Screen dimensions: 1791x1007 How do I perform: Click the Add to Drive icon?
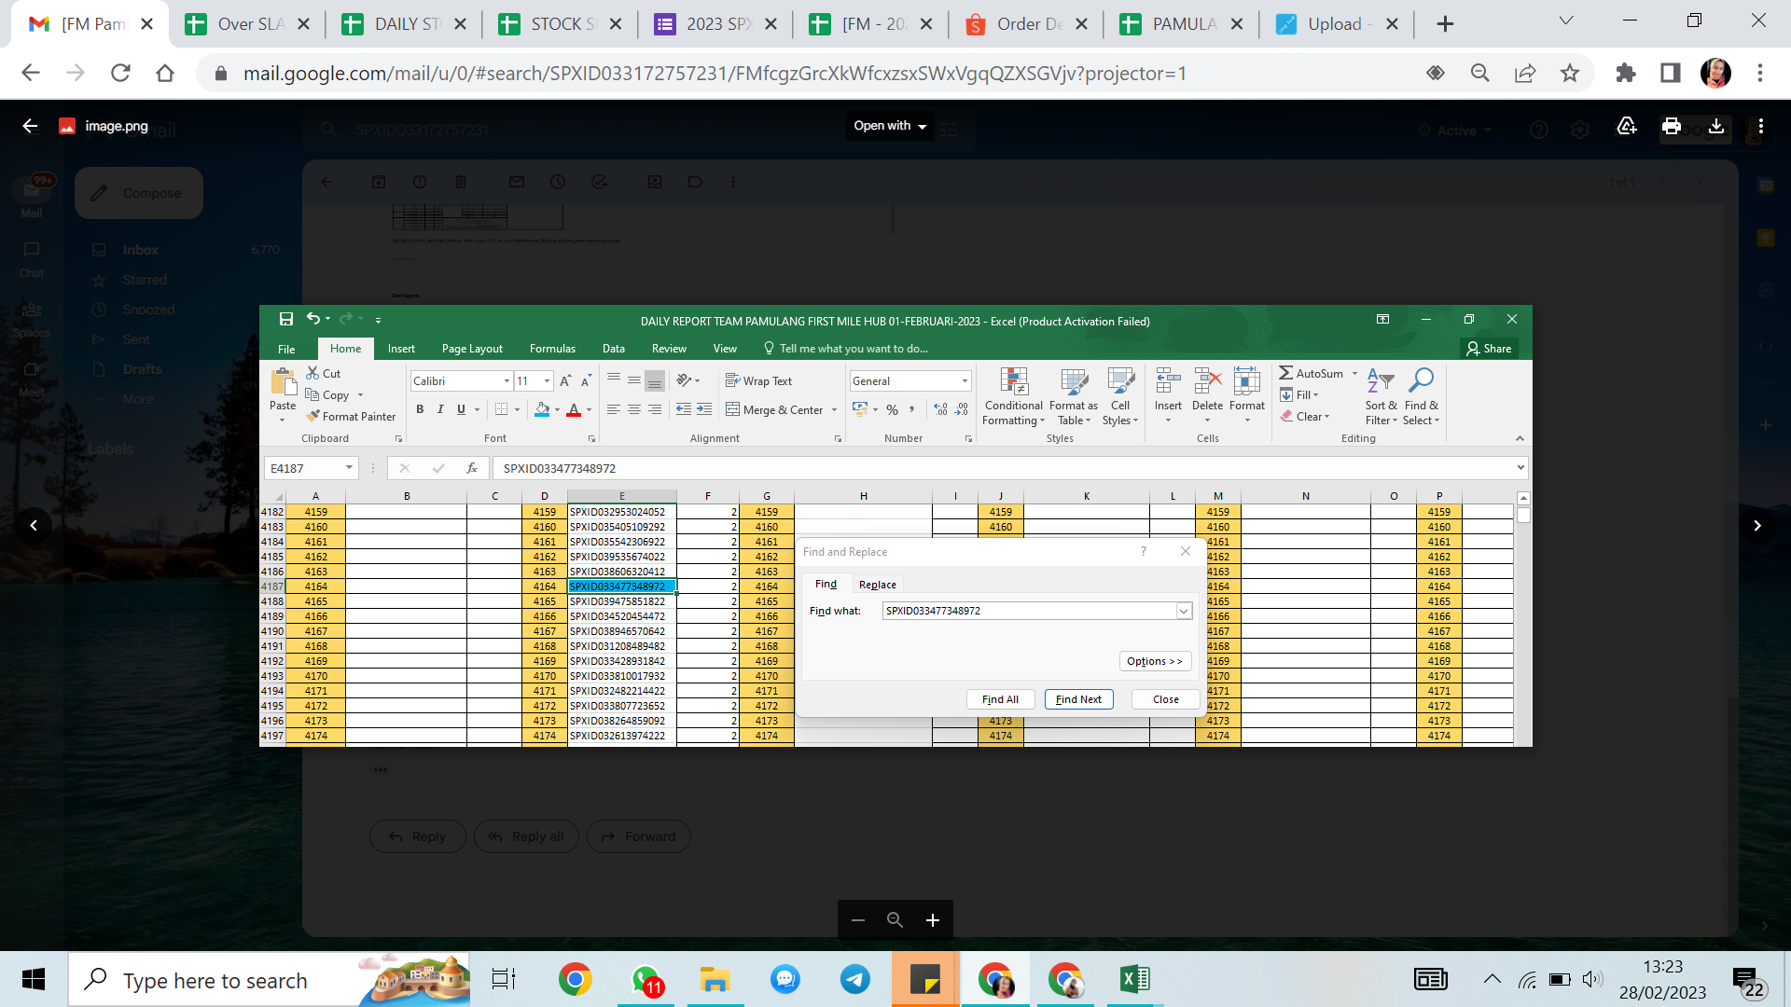click(x=1627, y=126)
